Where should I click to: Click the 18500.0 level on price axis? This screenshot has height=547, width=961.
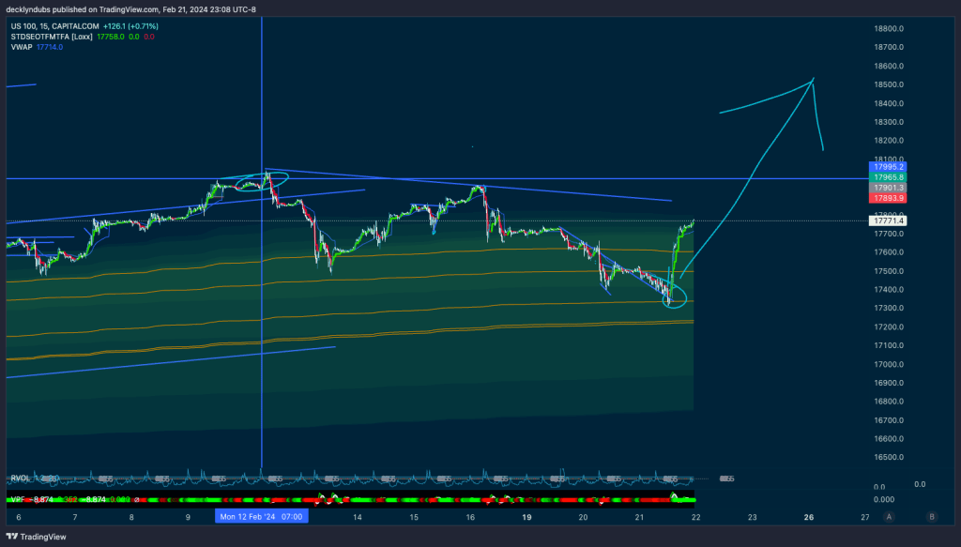(888, 84)
